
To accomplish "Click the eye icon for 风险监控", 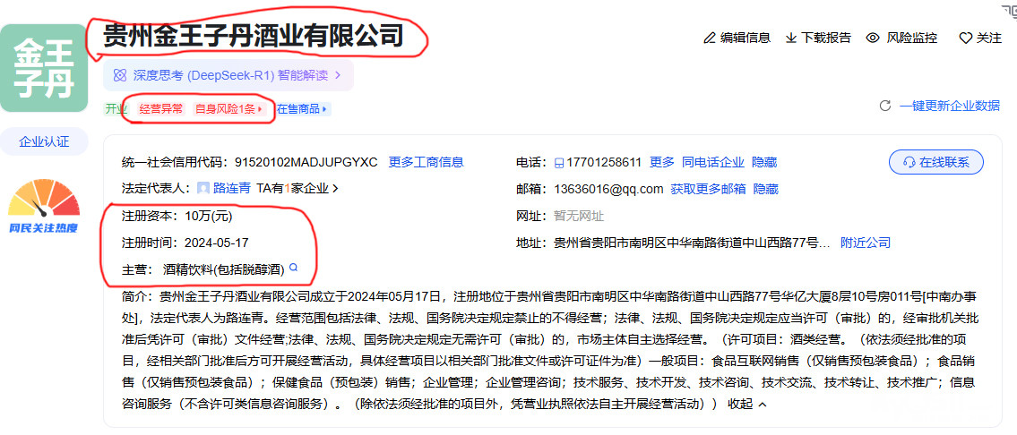I will [x=872, y=38].
